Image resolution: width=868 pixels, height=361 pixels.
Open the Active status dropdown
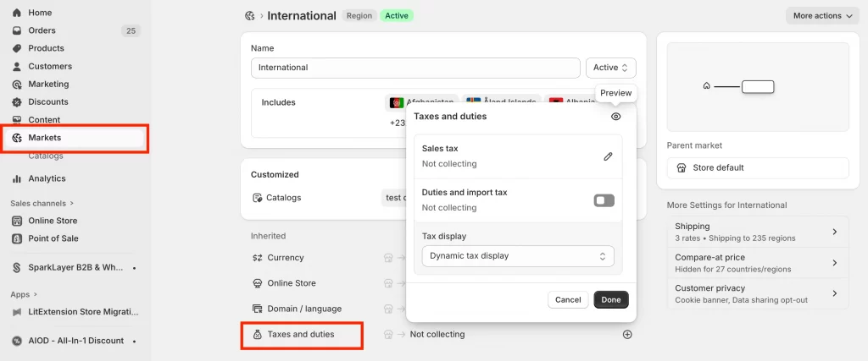tap(610, 68)
